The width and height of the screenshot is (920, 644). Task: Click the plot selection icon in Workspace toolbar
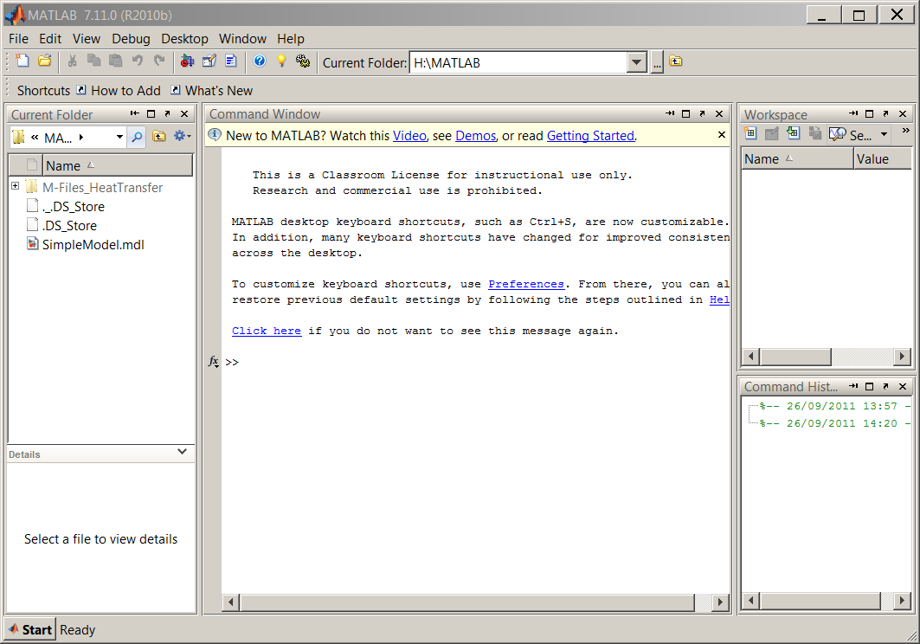pos(837,134)
